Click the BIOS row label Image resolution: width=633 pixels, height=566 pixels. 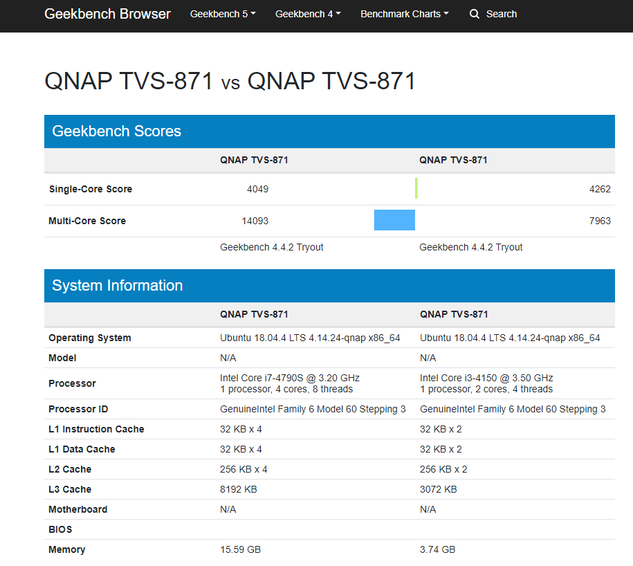[x=60, y=529]
